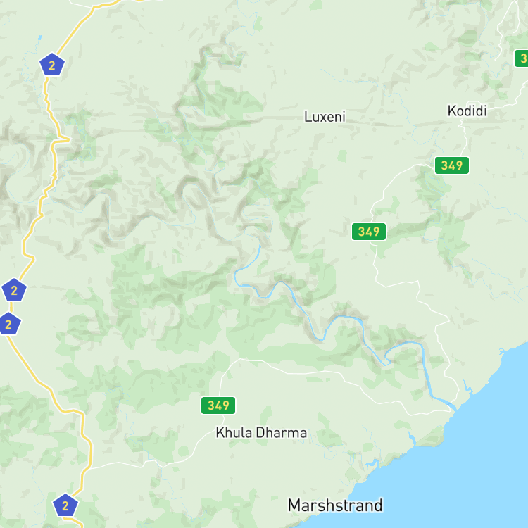Click the lower of the two adjacent Route 2 shields
Image resolution: width=528 pixels, height=528 pixels.
coord(8,324)
